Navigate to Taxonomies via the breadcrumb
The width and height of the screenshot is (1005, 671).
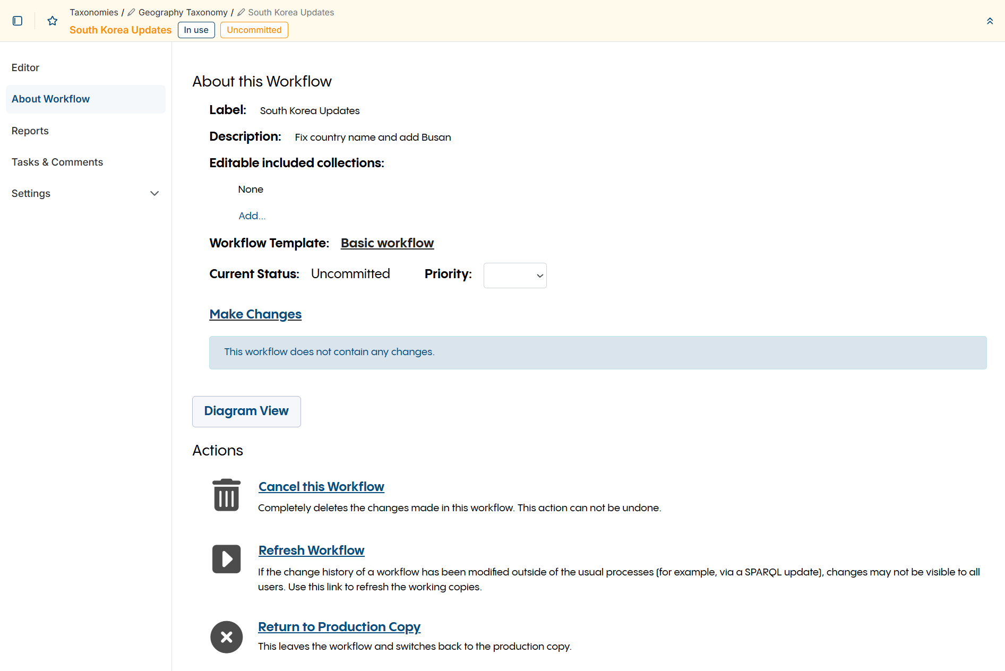click(93, 12)
